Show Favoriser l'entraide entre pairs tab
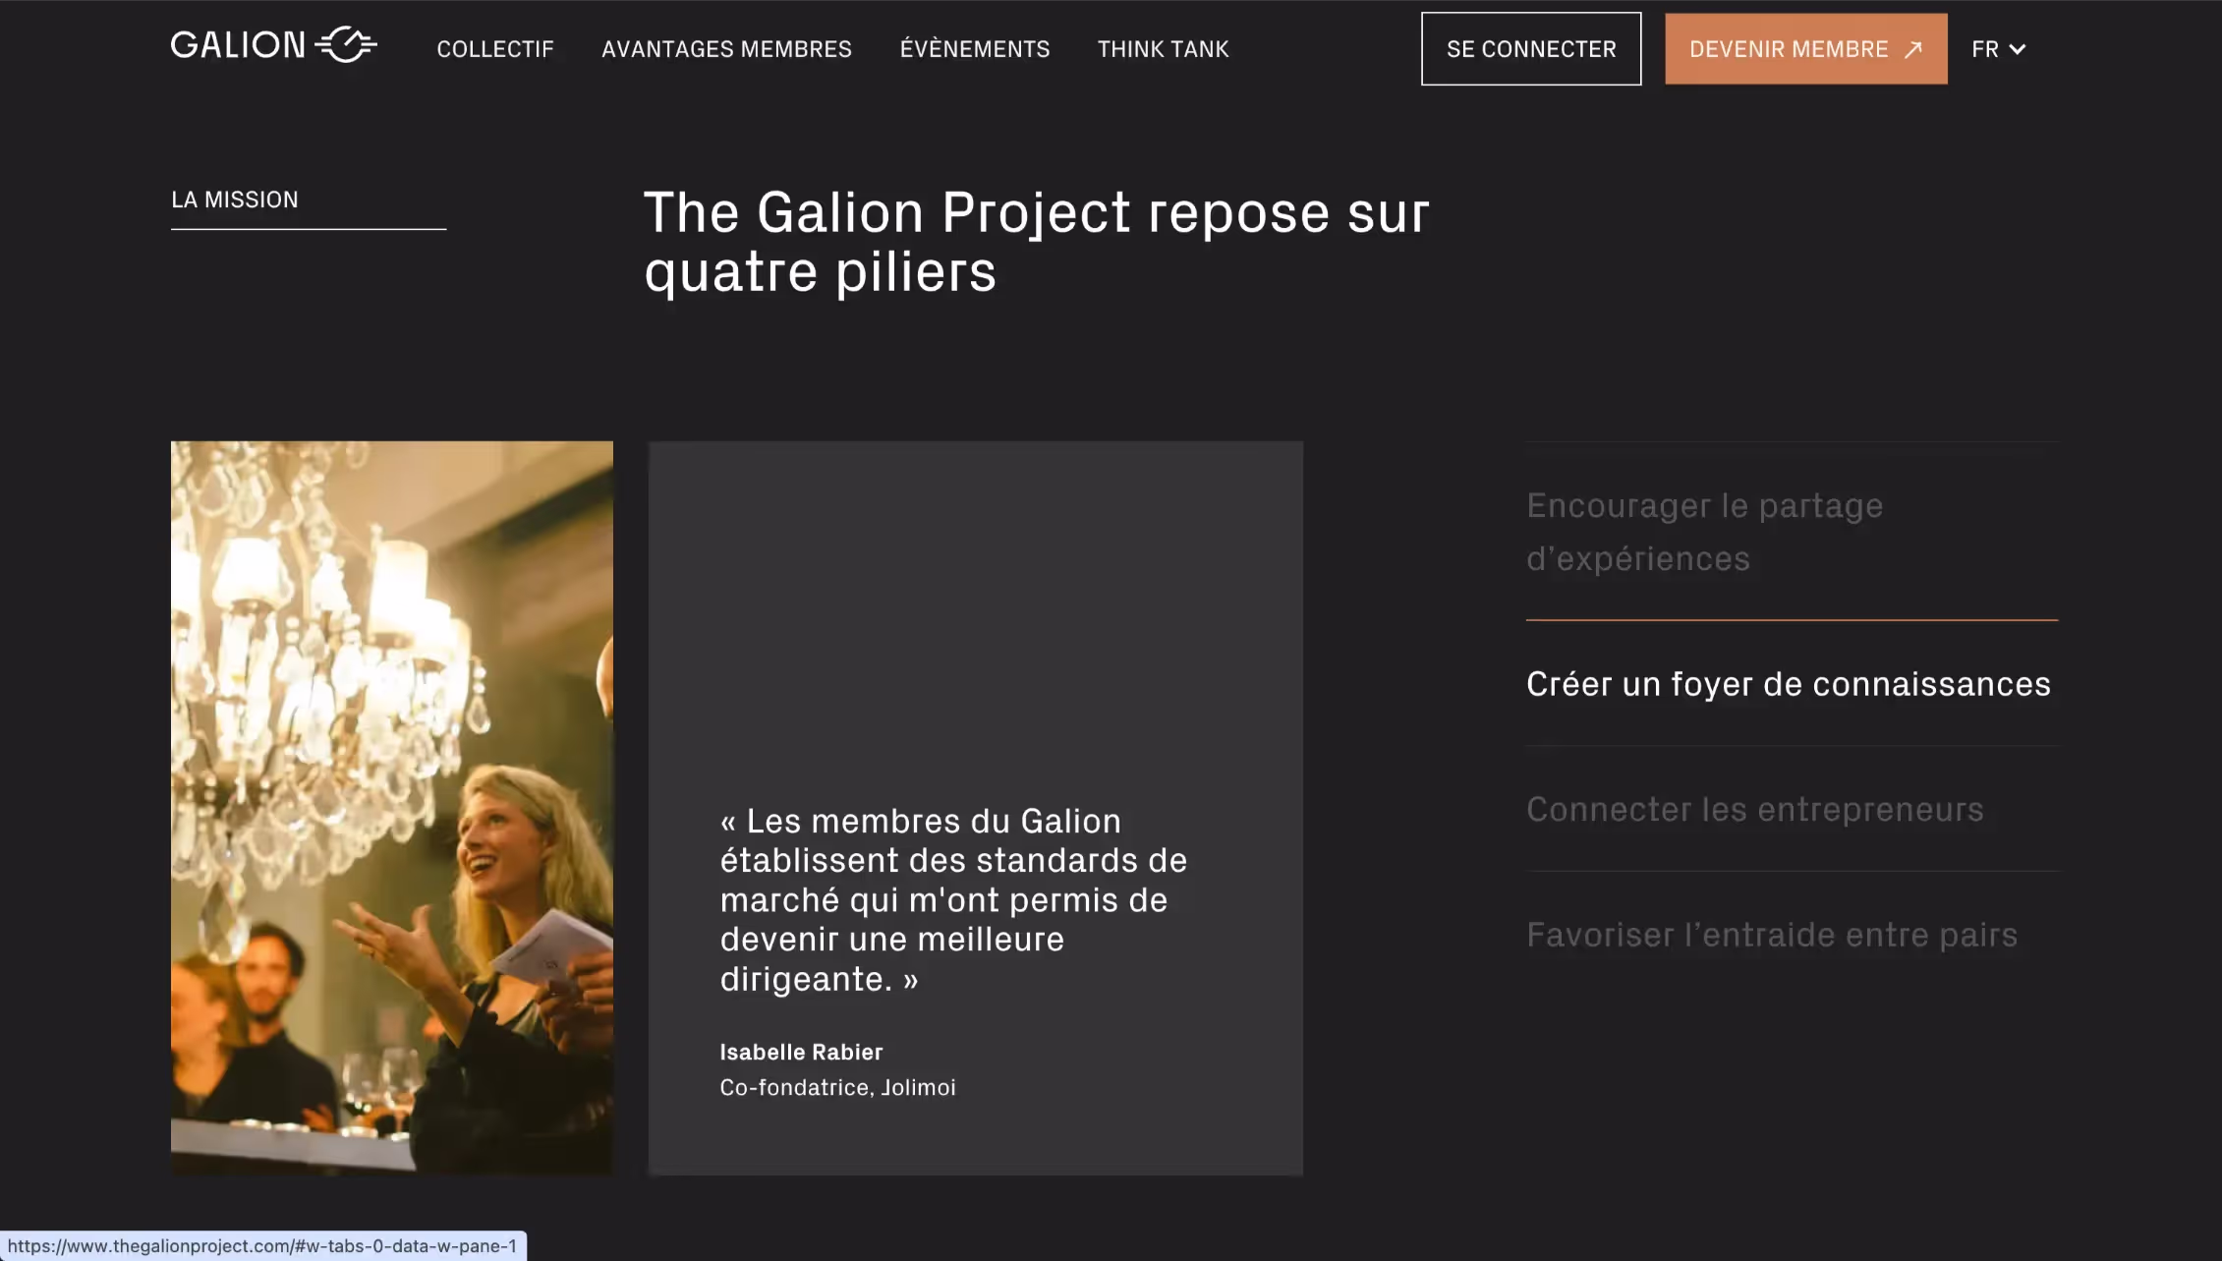The width and height of the screenshot is (2222, 1261). tap(1792, 935)
